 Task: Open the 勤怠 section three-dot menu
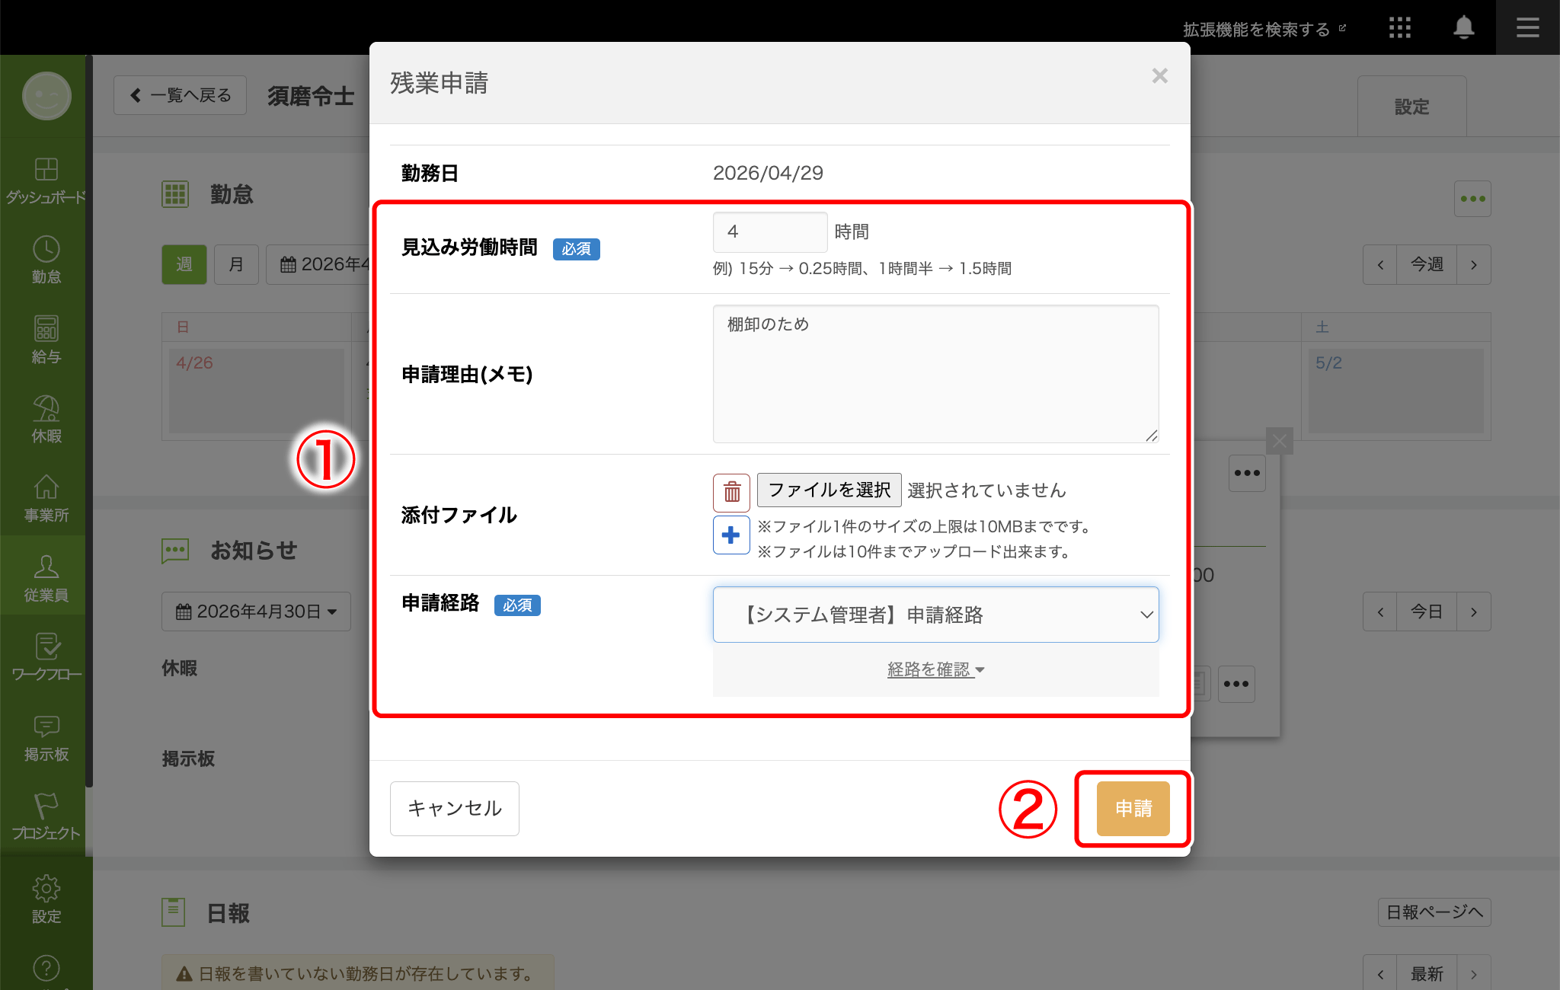[1472, 199]
